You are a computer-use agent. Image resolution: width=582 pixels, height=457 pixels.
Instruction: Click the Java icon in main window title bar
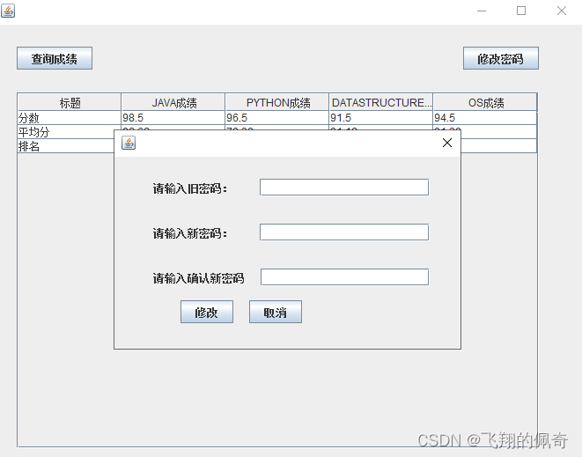click(x=8, y=11)
